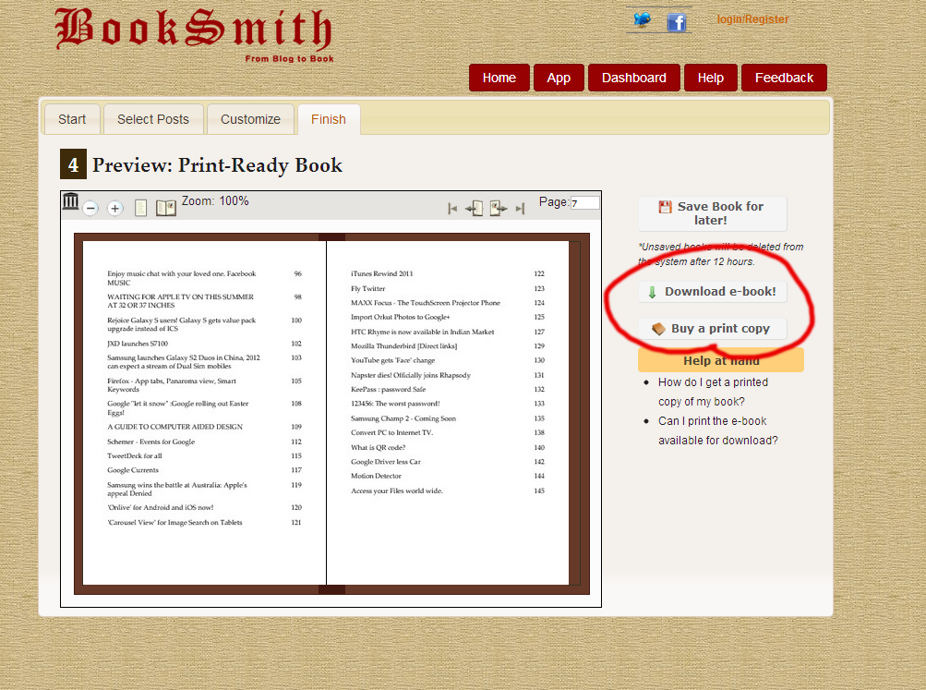Click 'iTunes Rewind 2011' contents entry
Image resolution: width=926 pixels, height=690 pixels.
pyautogui.click(x=381, y=274)
